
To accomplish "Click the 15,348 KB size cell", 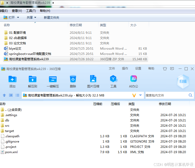I will (139, 59).
